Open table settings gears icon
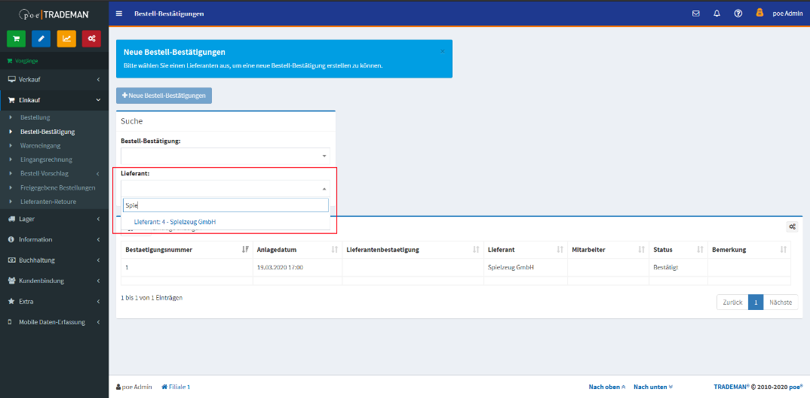 tap(792, 226)
